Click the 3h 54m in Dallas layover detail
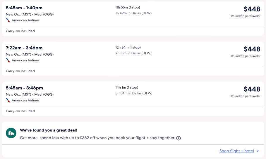 point(134,93)
